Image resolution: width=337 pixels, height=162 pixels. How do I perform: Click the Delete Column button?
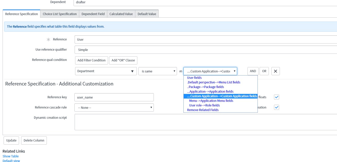(34, 140)
